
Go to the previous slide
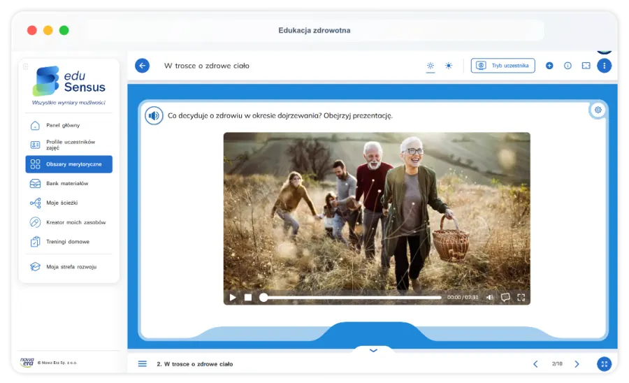[x=535, y=363]
